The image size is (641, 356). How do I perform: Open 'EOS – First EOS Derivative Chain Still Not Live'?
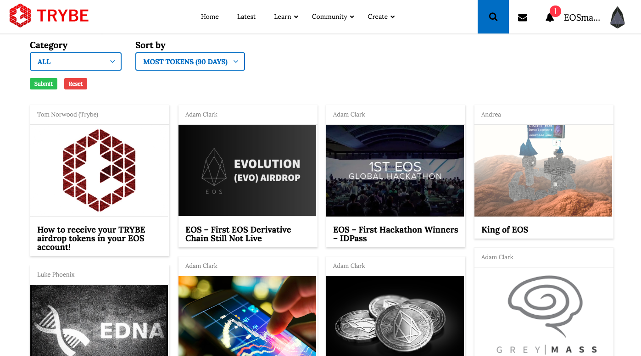coord(238,234)
